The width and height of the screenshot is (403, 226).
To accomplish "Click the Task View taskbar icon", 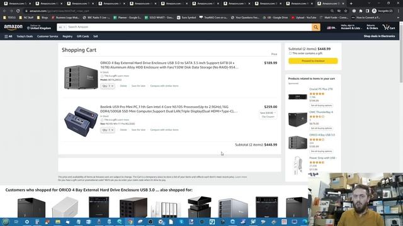I will point(16,222).
